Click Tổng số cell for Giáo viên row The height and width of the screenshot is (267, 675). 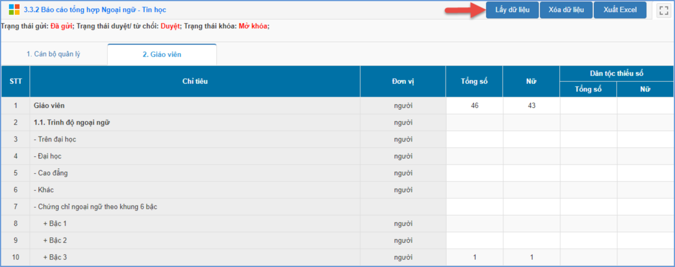tap(474, 106)
